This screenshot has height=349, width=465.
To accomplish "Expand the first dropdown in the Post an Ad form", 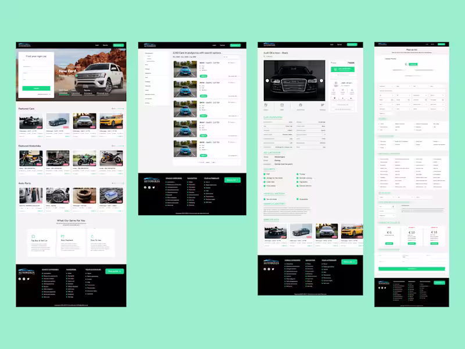I will point(386,86).
